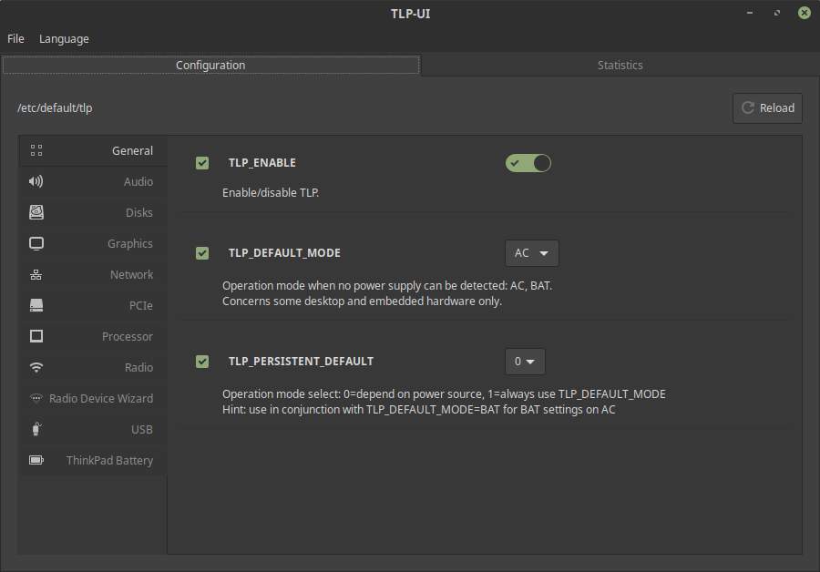Open Radio Device Wizard category label

pos(101,398)
